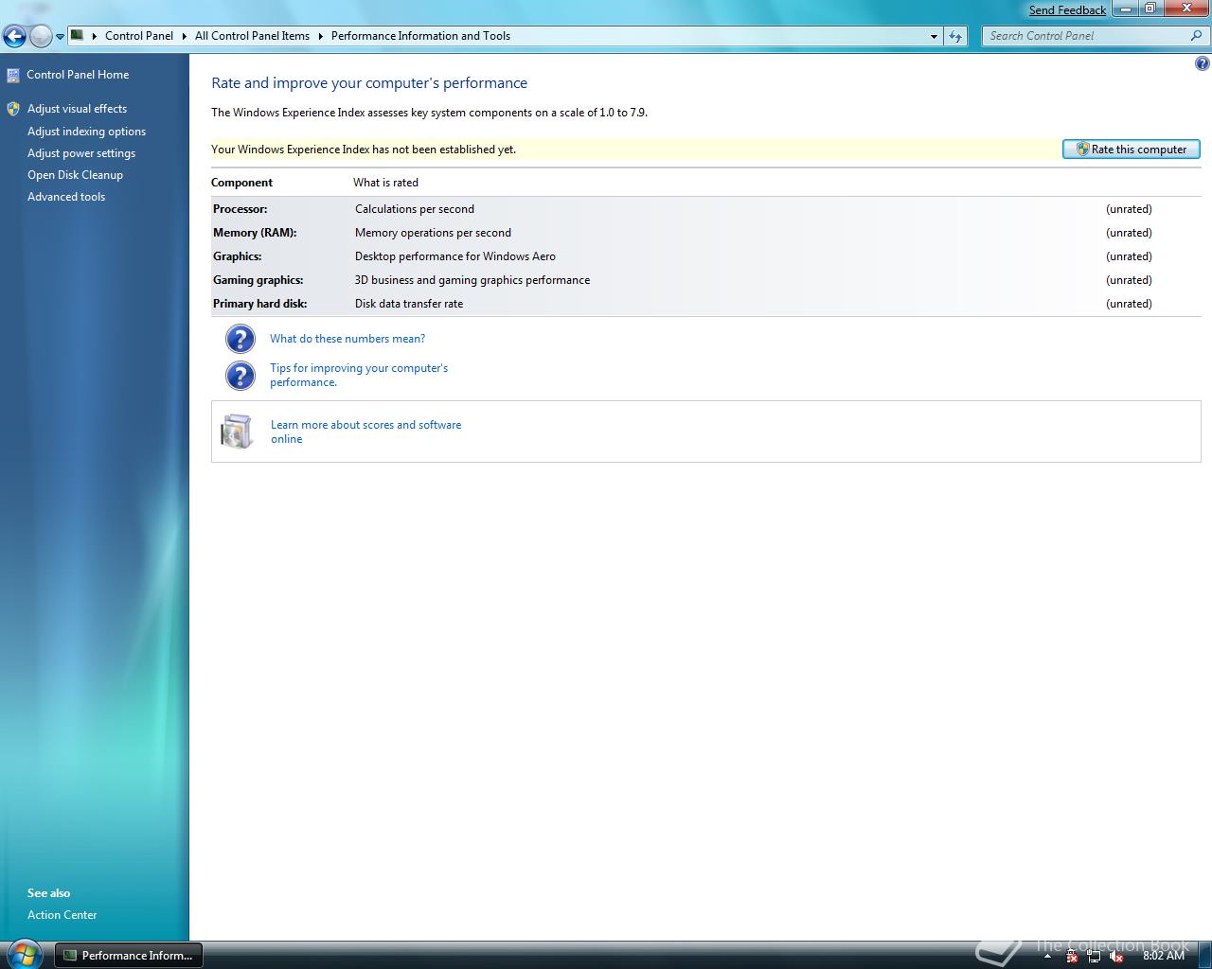Screen dimensions: 1212x969
Task: Click the search magnifier icon
Action: point(1197,36)
